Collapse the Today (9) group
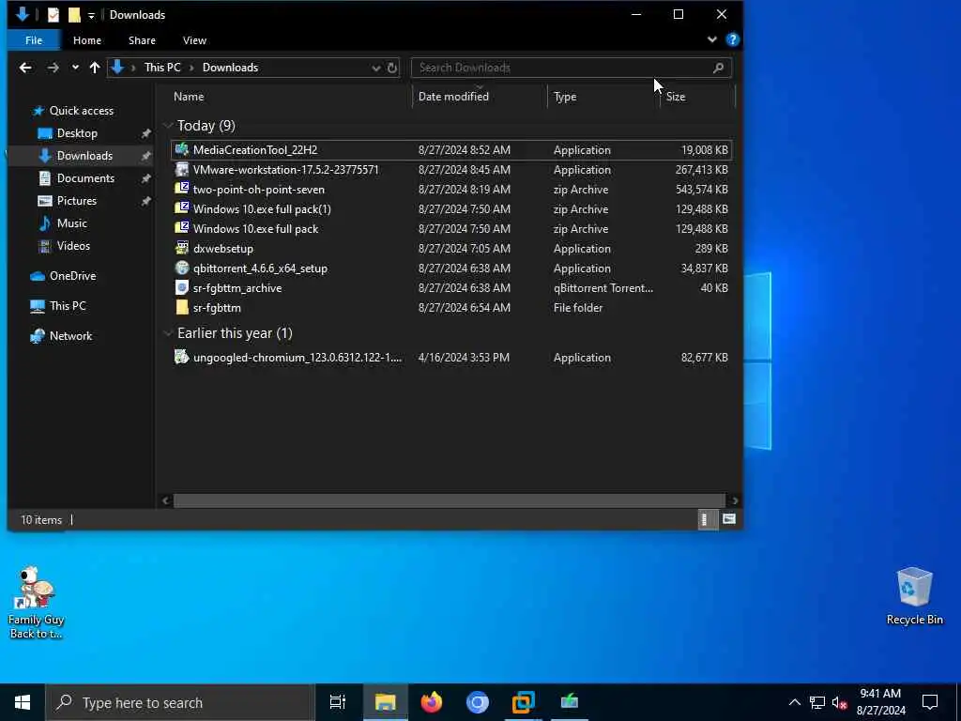This screenshot has height=721, width=961. (168, 126)
